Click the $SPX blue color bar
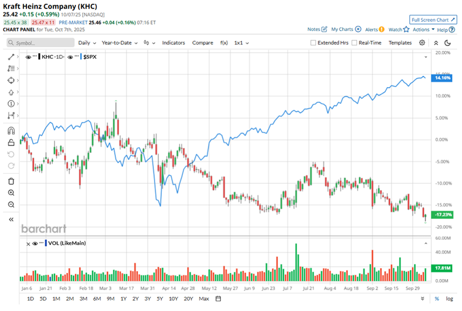The height and width of the screenshot is (311, 462). click(x=81, y=57)
